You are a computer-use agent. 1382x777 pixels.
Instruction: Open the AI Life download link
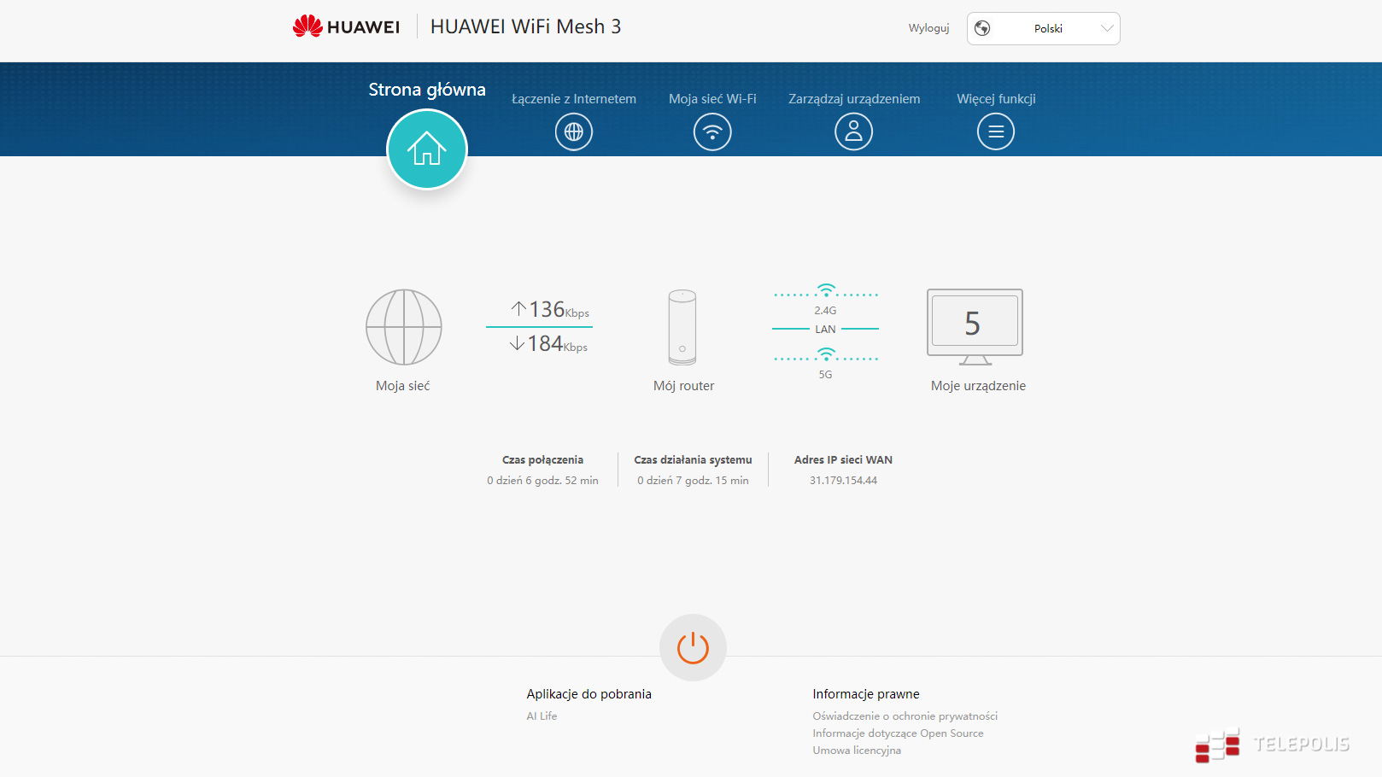[542, 716]
